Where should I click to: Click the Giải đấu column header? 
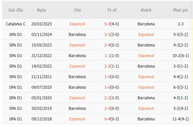coord(15,10)
